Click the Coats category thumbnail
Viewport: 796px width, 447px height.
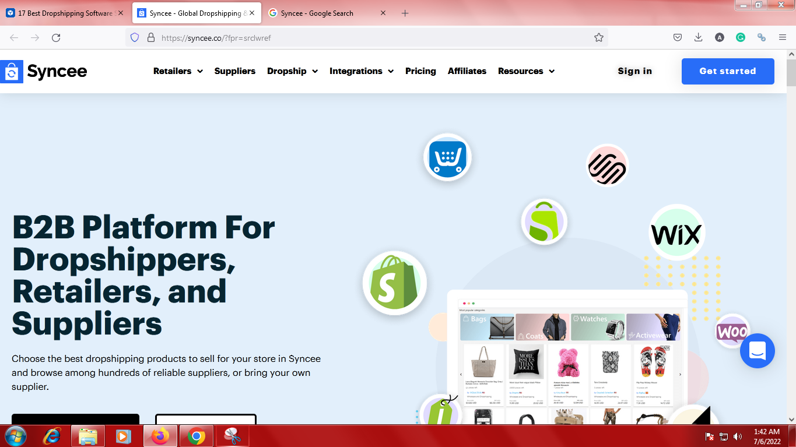tap(542, 327)
